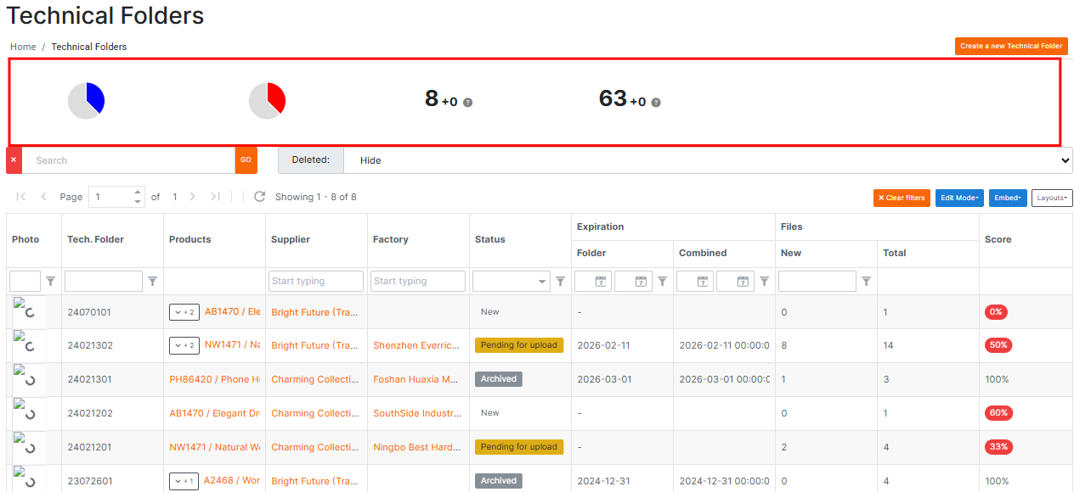Click the filter funnel for the Status column
1074x492 pixels.
click(561, 282)
